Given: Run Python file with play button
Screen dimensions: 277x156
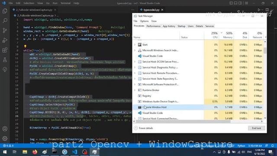Looking at the screenshot, I should tap(259, 10).
